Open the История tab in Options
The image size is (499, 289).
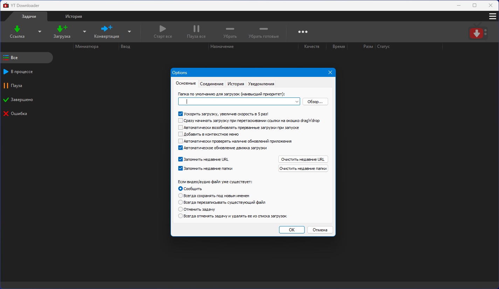click(x=236, y=84)
